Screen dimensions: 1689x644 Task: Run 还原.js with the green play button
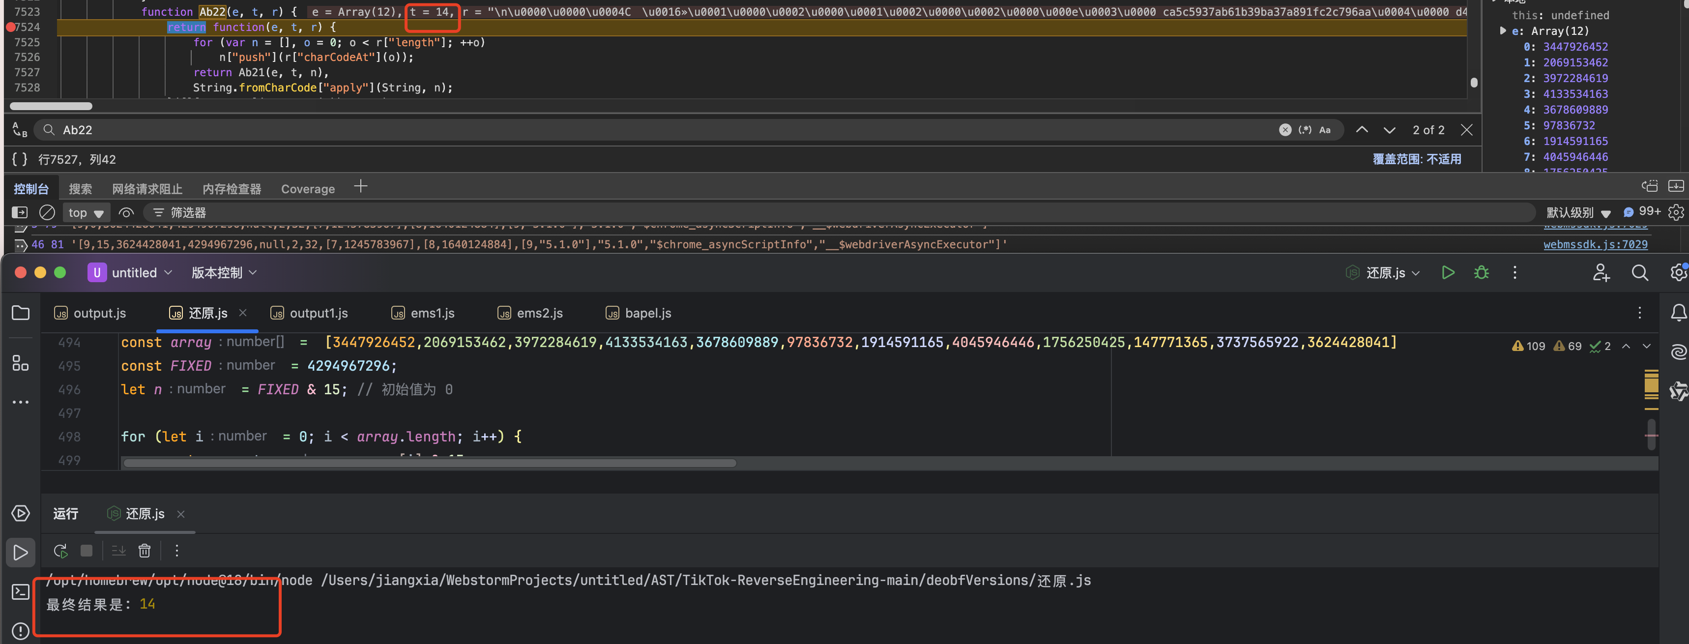click(x=1448, y=273)
